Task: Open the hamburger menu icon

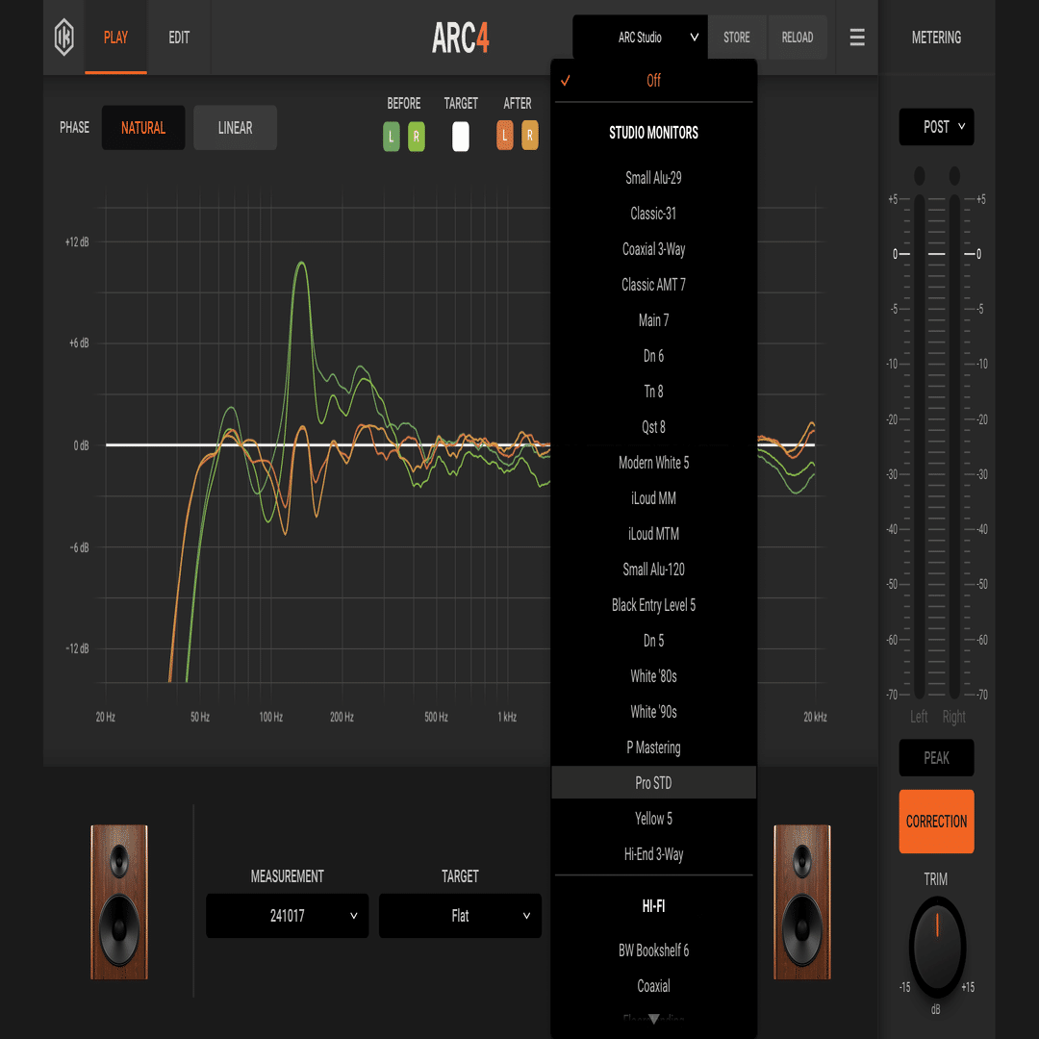Action: pos(857,38)
